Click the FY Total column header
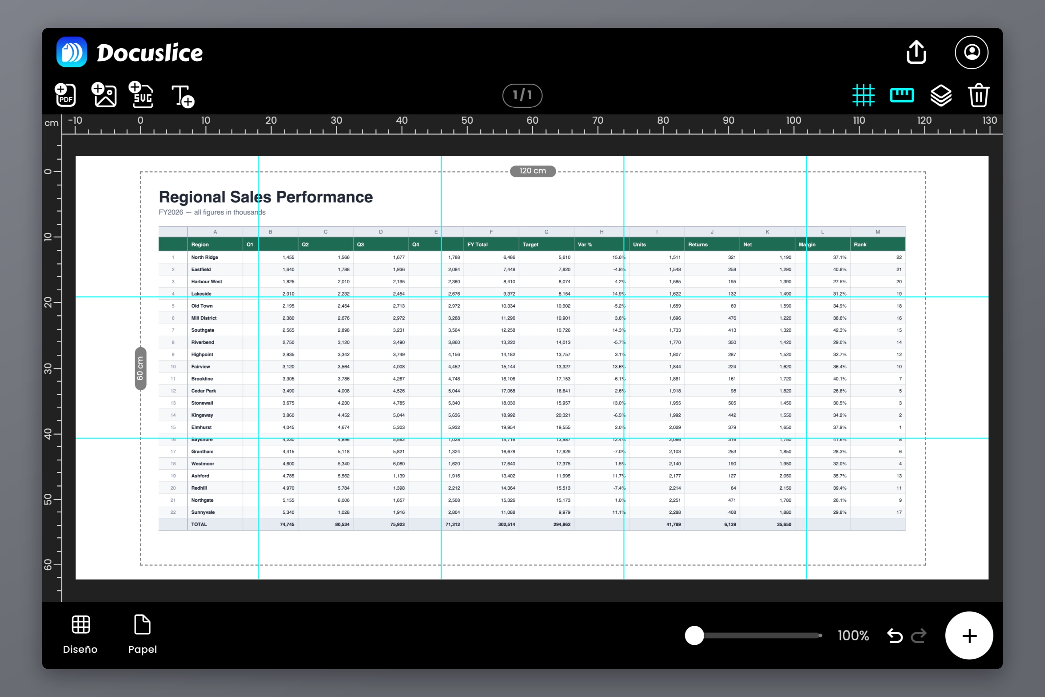The width and height of the screenshot is (1045, 697). 477,245
